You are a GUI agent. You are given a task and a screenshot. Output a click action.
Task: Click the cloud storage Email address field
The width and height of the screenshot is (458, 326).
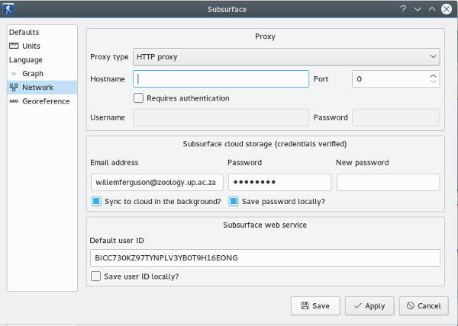click(x=156, y=182)
